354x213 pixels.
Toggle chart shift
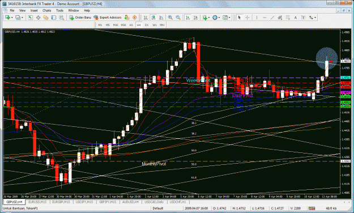coord(195,18)
